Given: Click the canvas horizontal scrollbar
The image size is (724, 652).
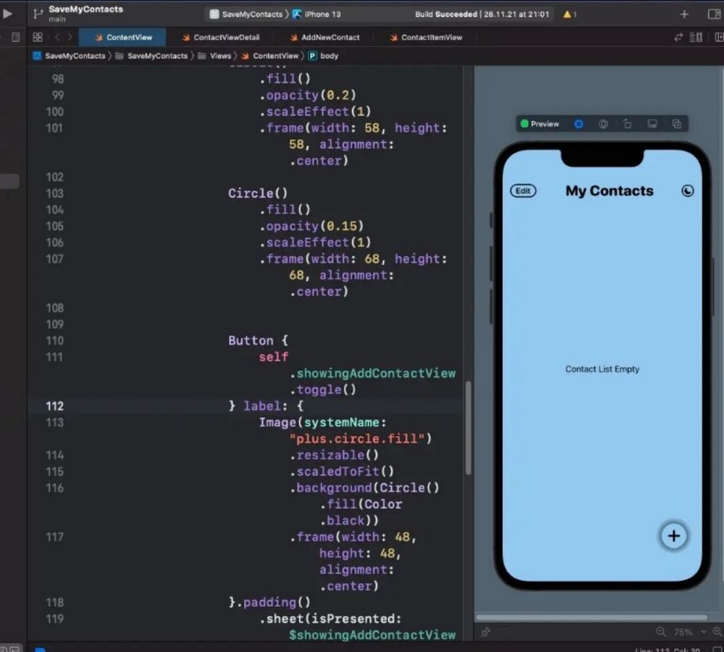Looking at the screenshot, I should pos(591,618).
